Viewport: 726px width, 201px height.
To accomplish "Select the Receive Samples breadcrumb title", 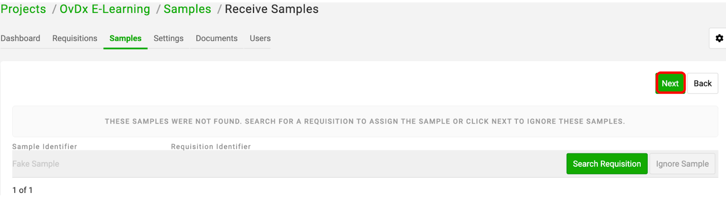I will click(x=272, y=9).
